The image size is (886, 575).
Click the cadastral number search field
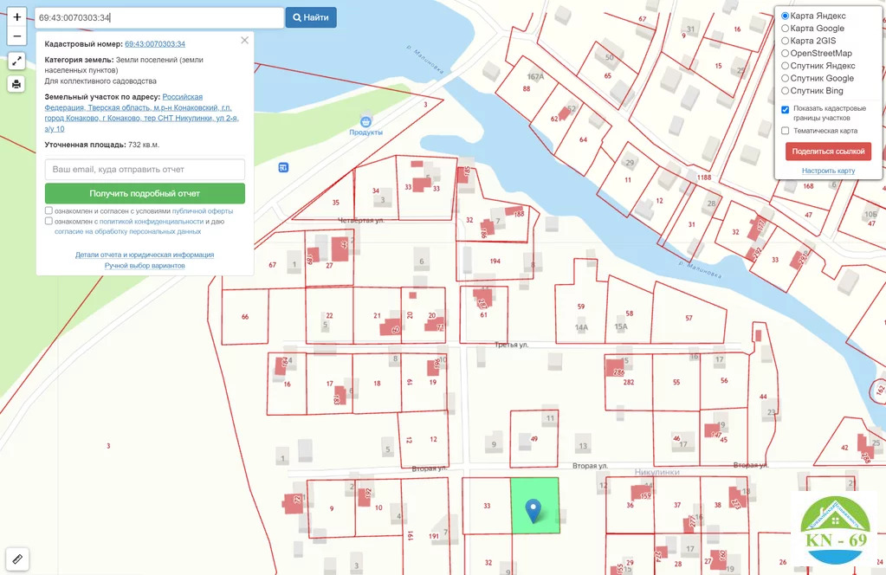pos(158,17)
